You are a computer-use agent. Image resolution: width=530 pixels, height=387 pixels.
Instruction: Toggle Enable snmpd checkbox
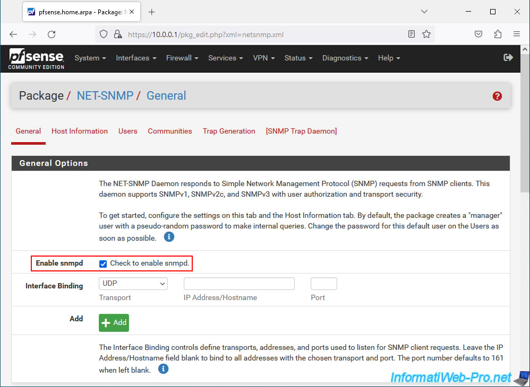(x=103, y=264)
